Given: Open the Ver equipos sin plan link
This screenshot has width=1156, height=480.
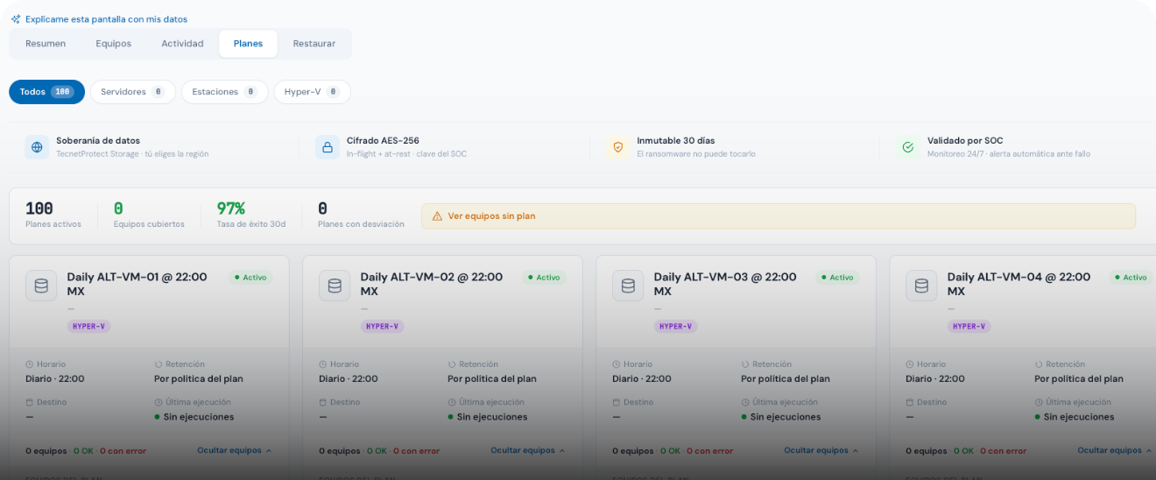Looking at the screenshot, I should [x=491, y=216].
